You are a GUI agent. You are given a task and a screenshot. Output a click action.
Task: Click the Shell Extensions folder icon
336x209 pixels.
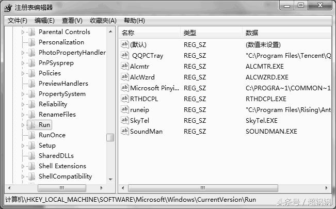point(32,166)
